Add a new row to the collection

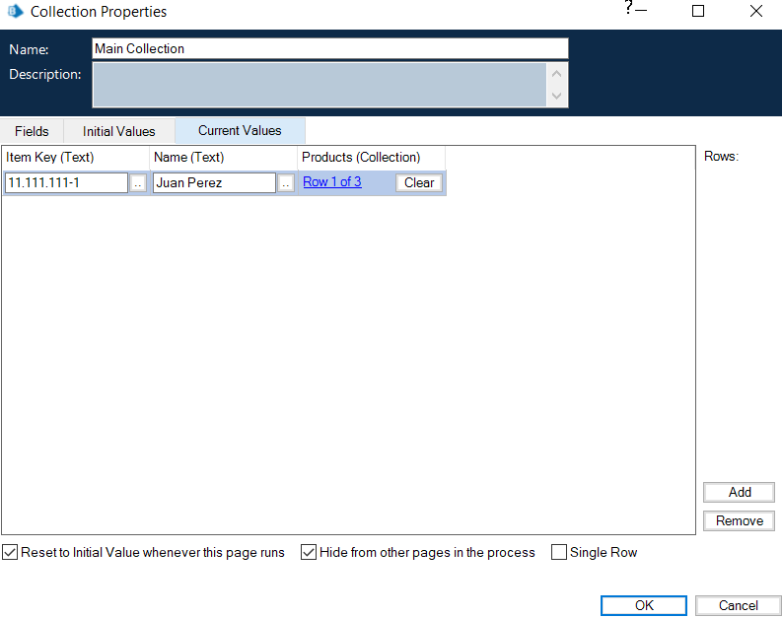tap(740, 493)
